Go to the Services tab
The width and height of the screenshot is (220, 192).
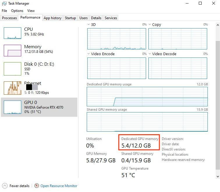coord(111,18)
